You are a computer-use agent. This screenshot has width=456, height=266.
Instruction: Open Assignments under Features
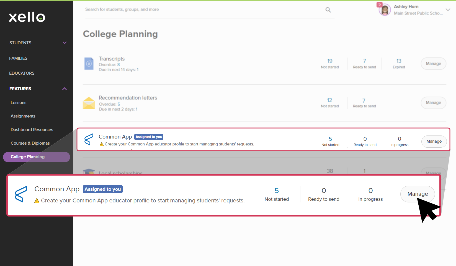pyautogui.click(x=23, y=116)
